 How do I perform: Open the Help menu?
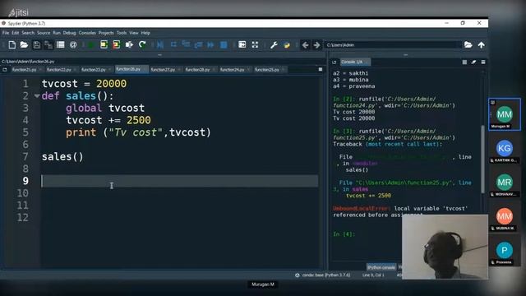(145, 33)
